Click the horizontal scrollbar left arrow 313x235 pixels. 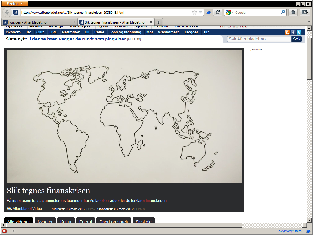click(x=3, y=225)
